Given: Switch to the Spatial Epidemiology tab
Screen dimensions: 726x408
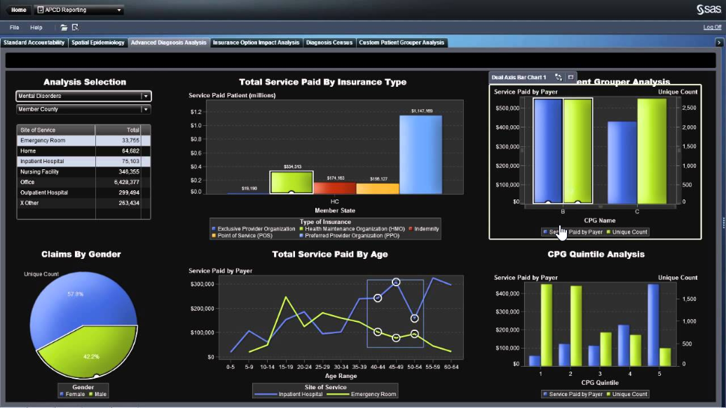Looking at the screenshot, I should 98,43.
